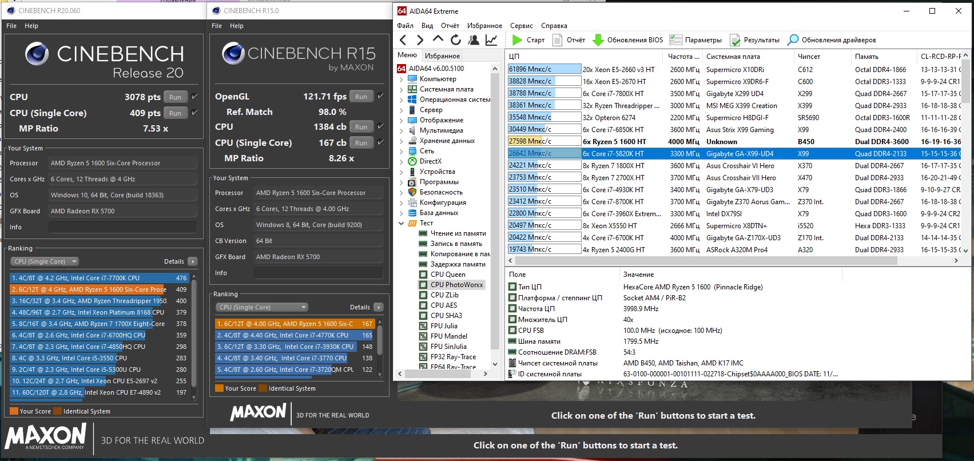The image size is (974, 461).
Task: Refresh the AIDA64 page with the circular arrow
Action: click(456, 40)
